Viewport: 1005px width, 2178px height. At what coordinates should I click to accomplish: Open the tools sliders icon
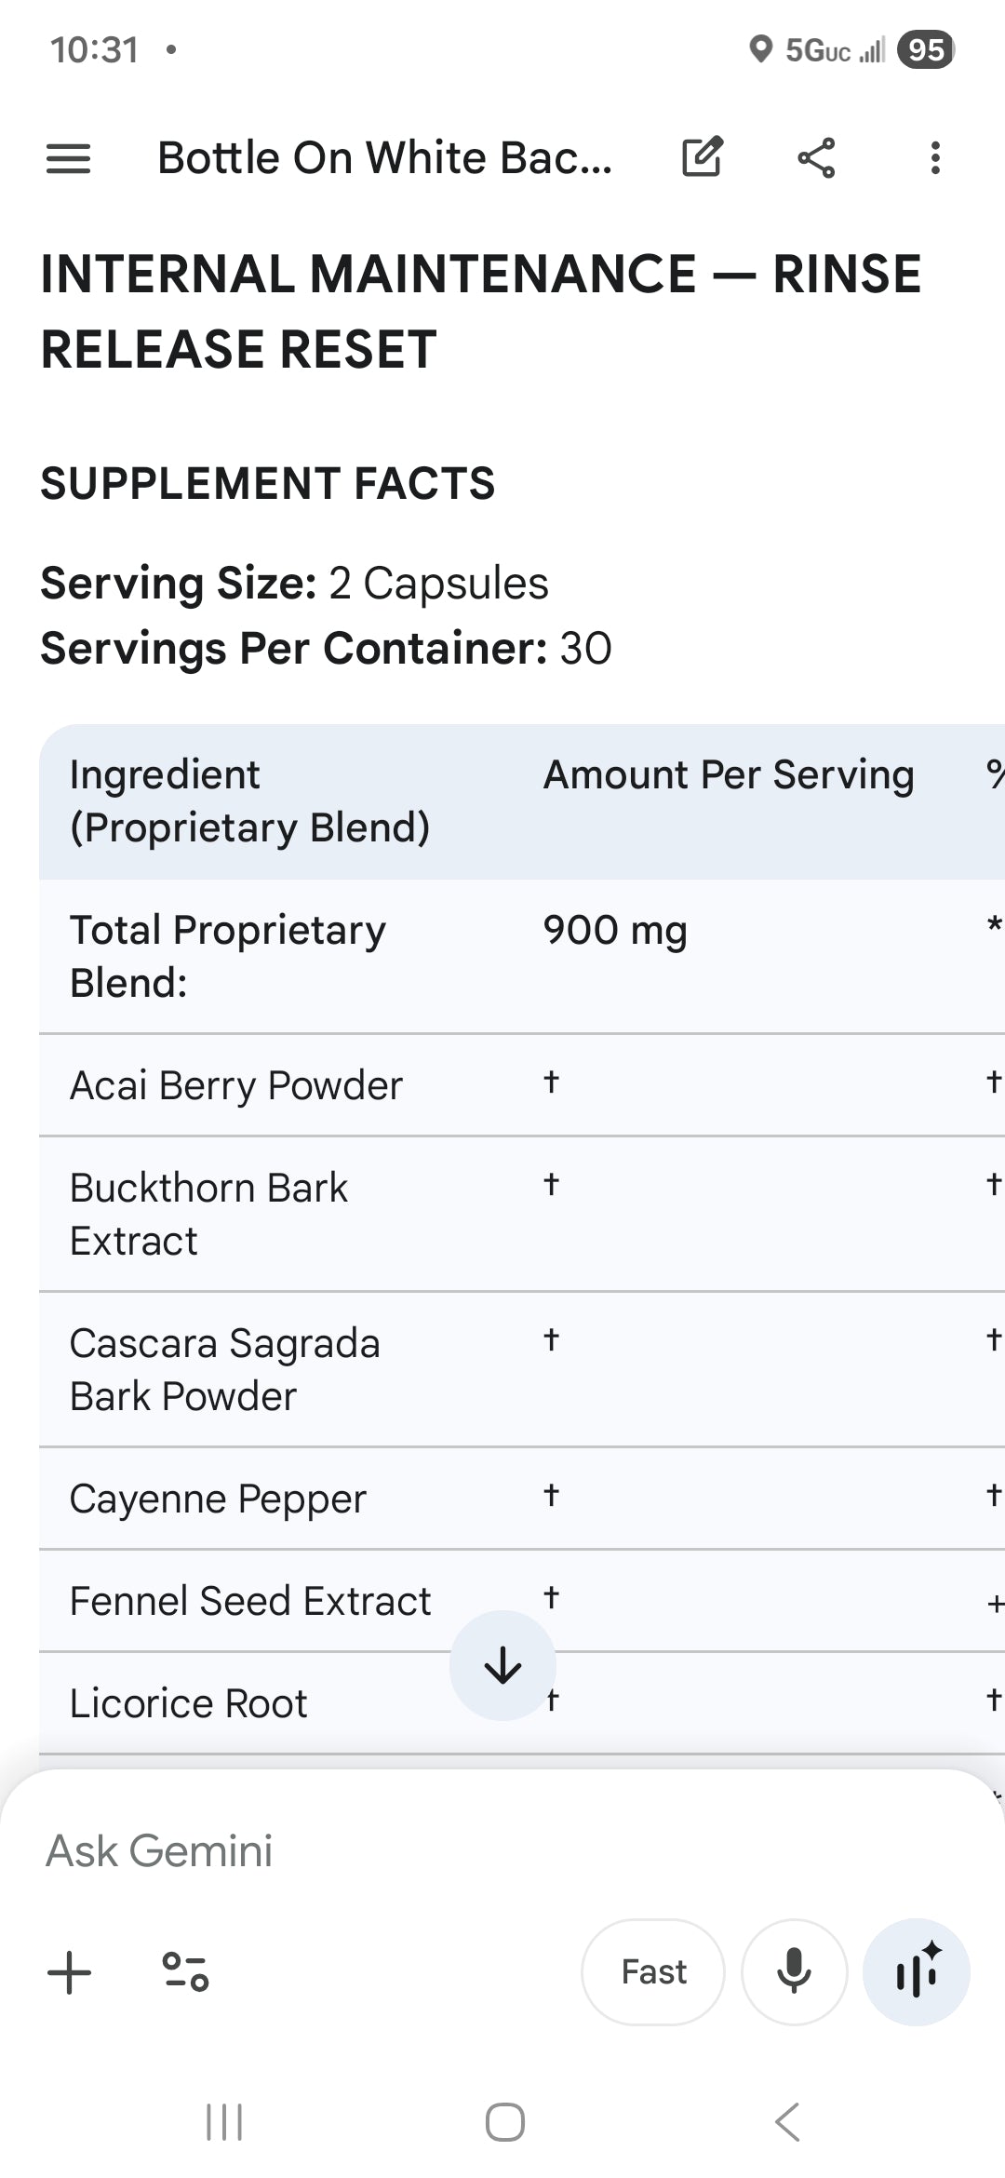click(x=186, y=1972)
